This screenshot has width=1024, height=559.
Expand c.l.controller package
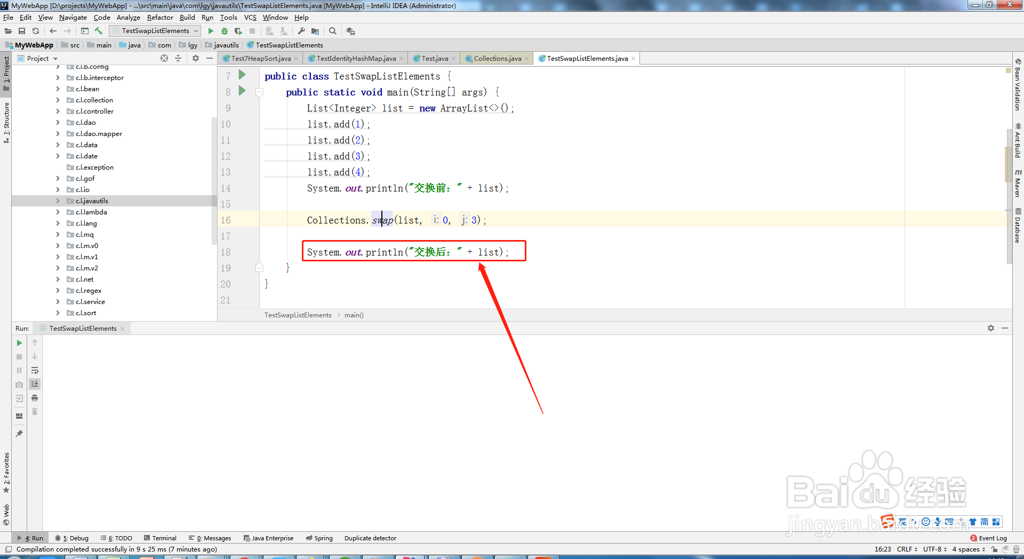[x=58, y=111]
